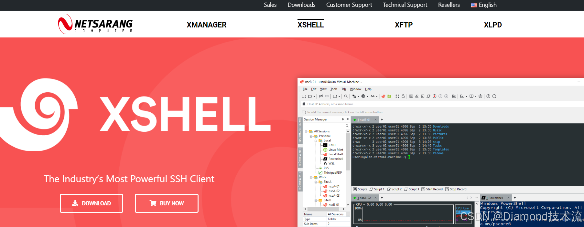Click the Disconnect link icon in toolbar
Image resolution: width=584 pixels, height=227 pixels.
pos(321,96)
